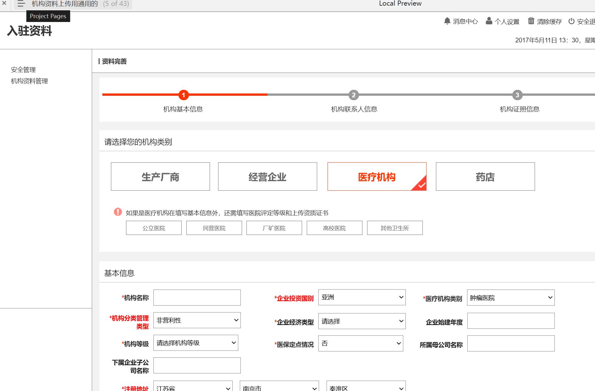Open 消息中心 link
Image resolution: width=595 pixels, height=391 pixels.
tap(465, 21)
